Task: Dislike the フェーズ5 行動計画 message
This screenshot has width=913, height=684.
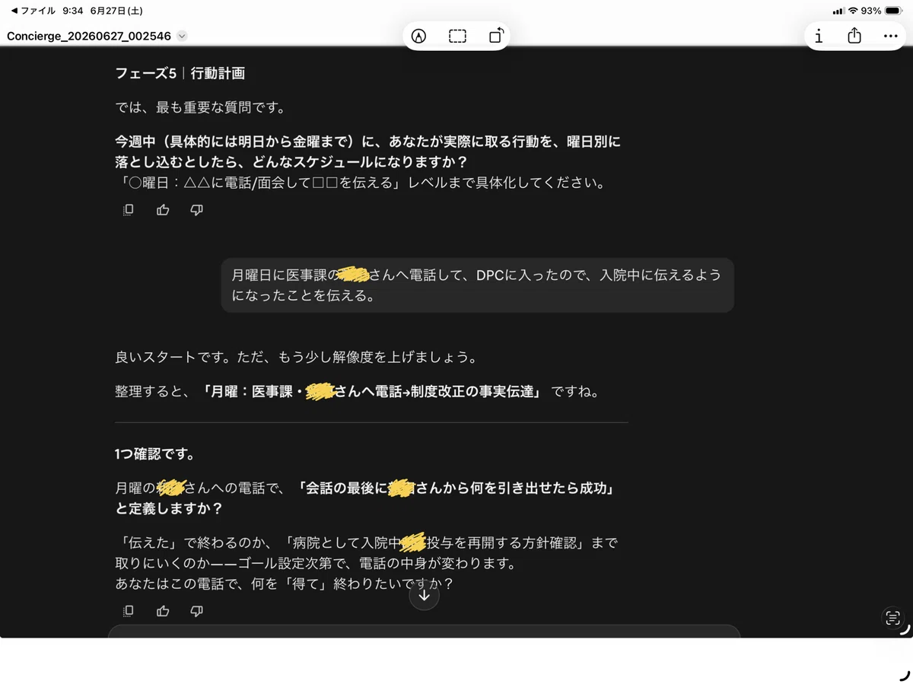Action: point(196,210)
